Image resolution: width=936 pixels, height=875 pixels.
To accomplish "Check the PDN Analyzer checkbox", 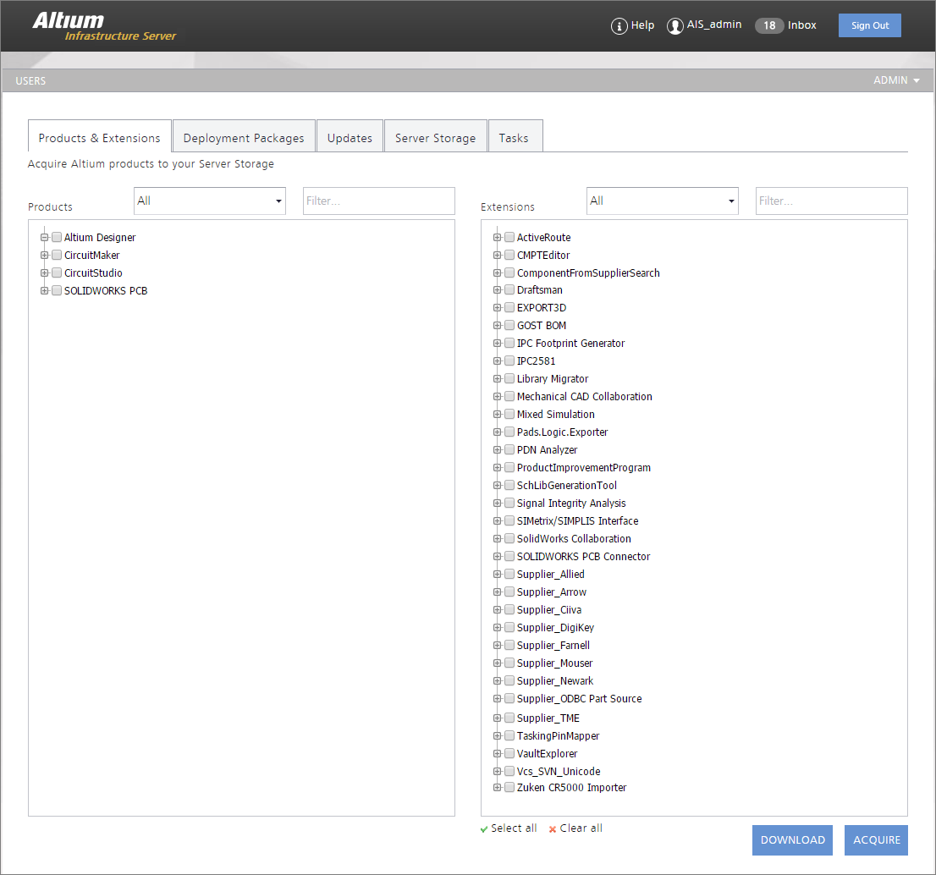I will point(509,450).
